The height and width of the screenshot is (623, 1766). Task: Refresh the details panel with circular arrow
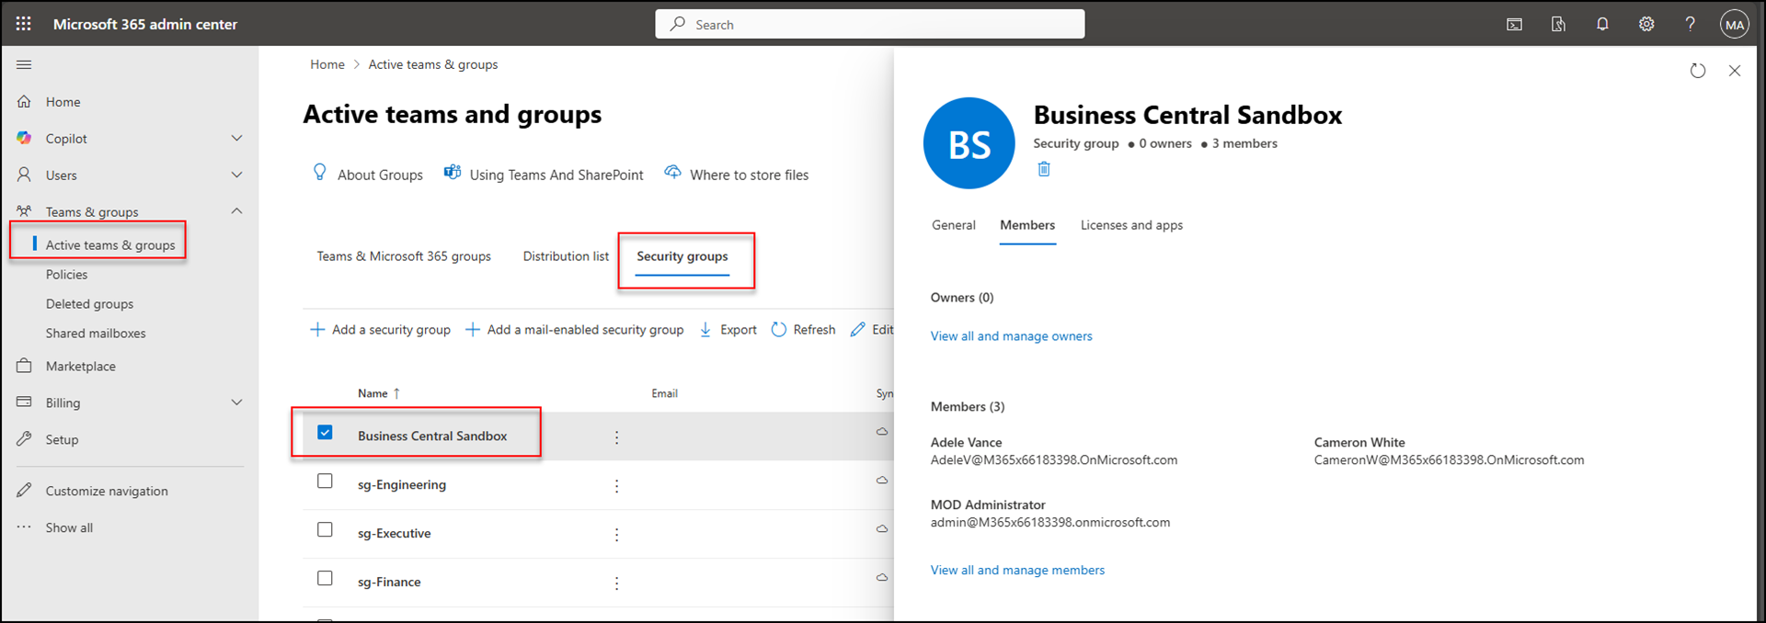pyautogui.click(x=1698, y=71)
